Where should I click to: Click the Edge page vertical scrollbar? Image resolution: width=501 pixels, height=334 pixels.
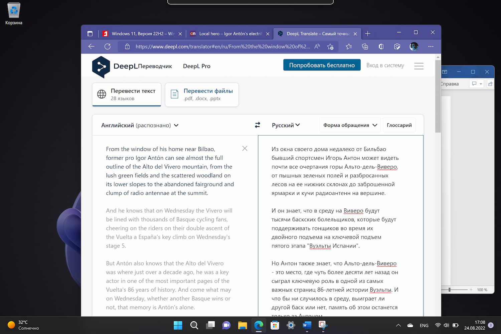438,97
